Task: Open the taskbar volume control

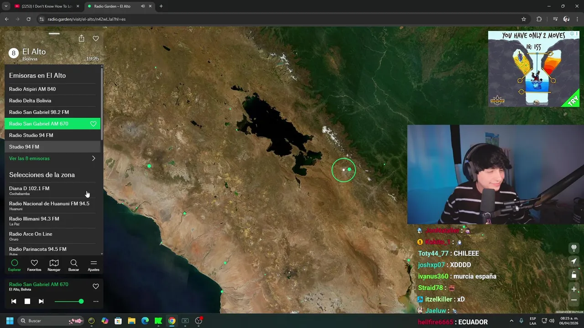Action: coord(552,321)
